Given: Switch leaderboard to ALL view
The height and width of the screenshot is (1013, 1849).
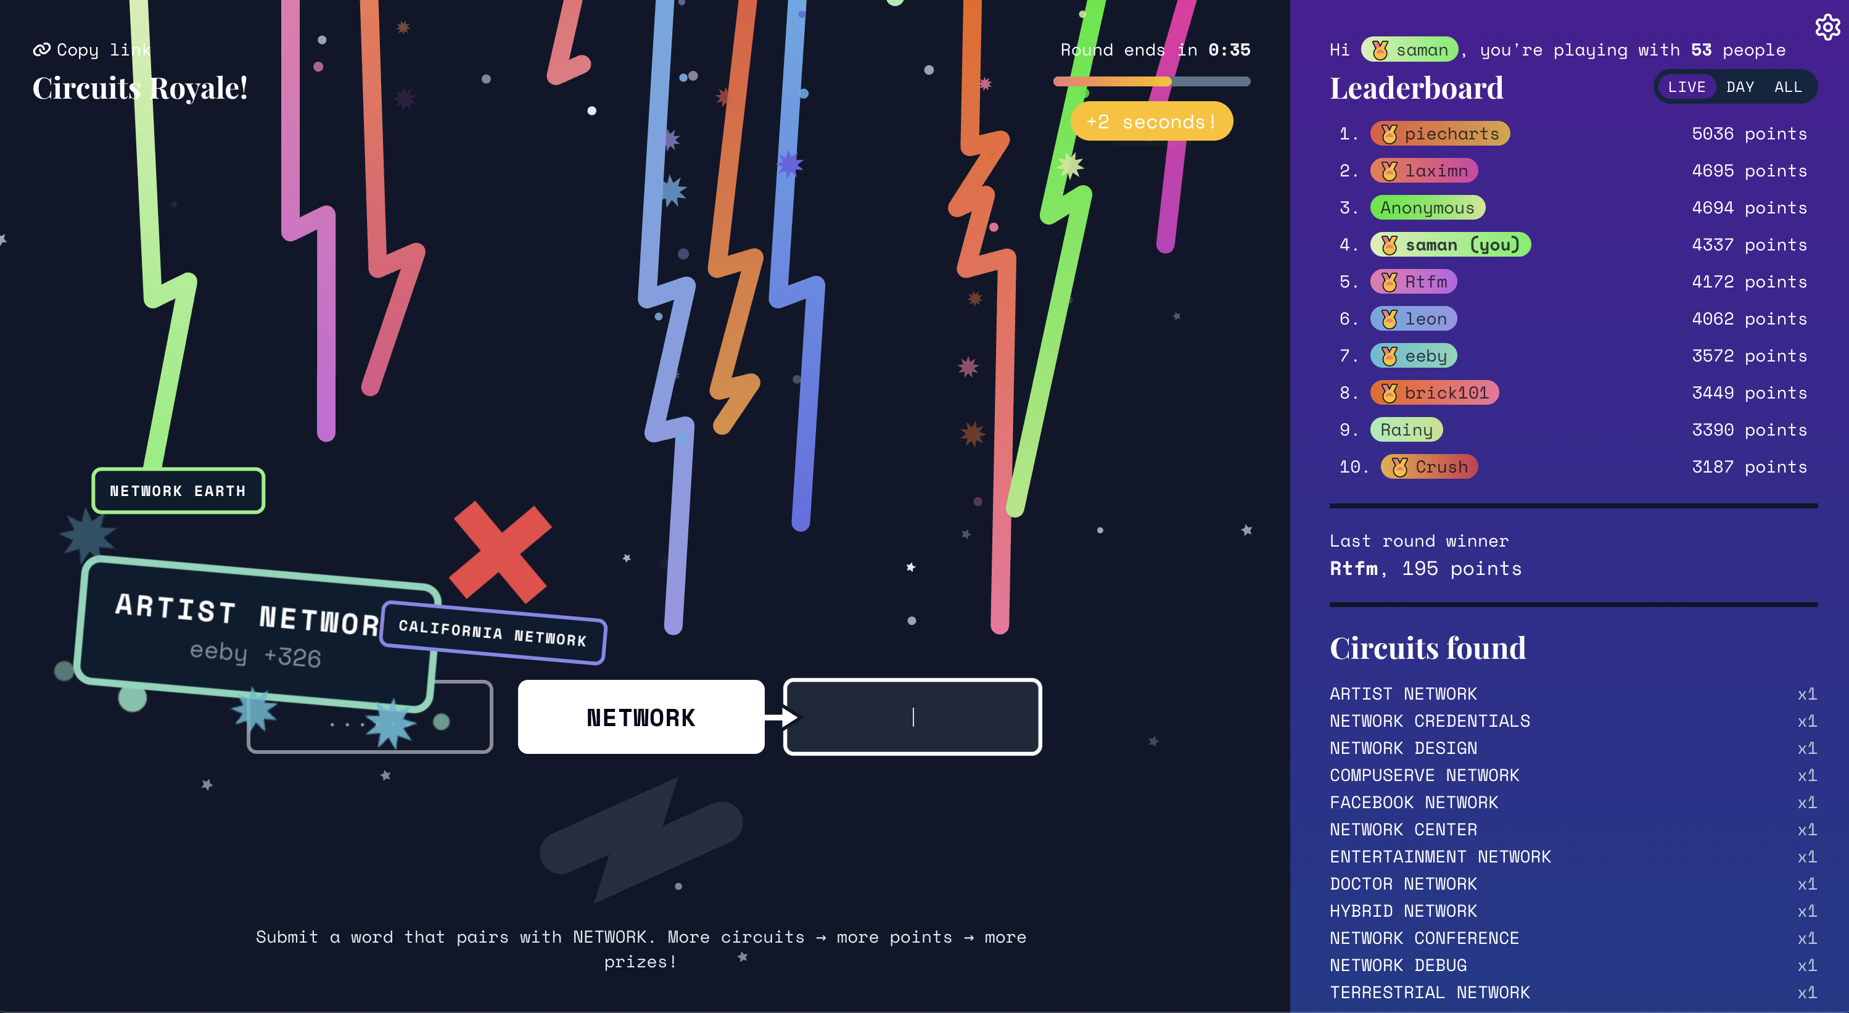Looking at the screenshot, I should (x=1787, y=87).
